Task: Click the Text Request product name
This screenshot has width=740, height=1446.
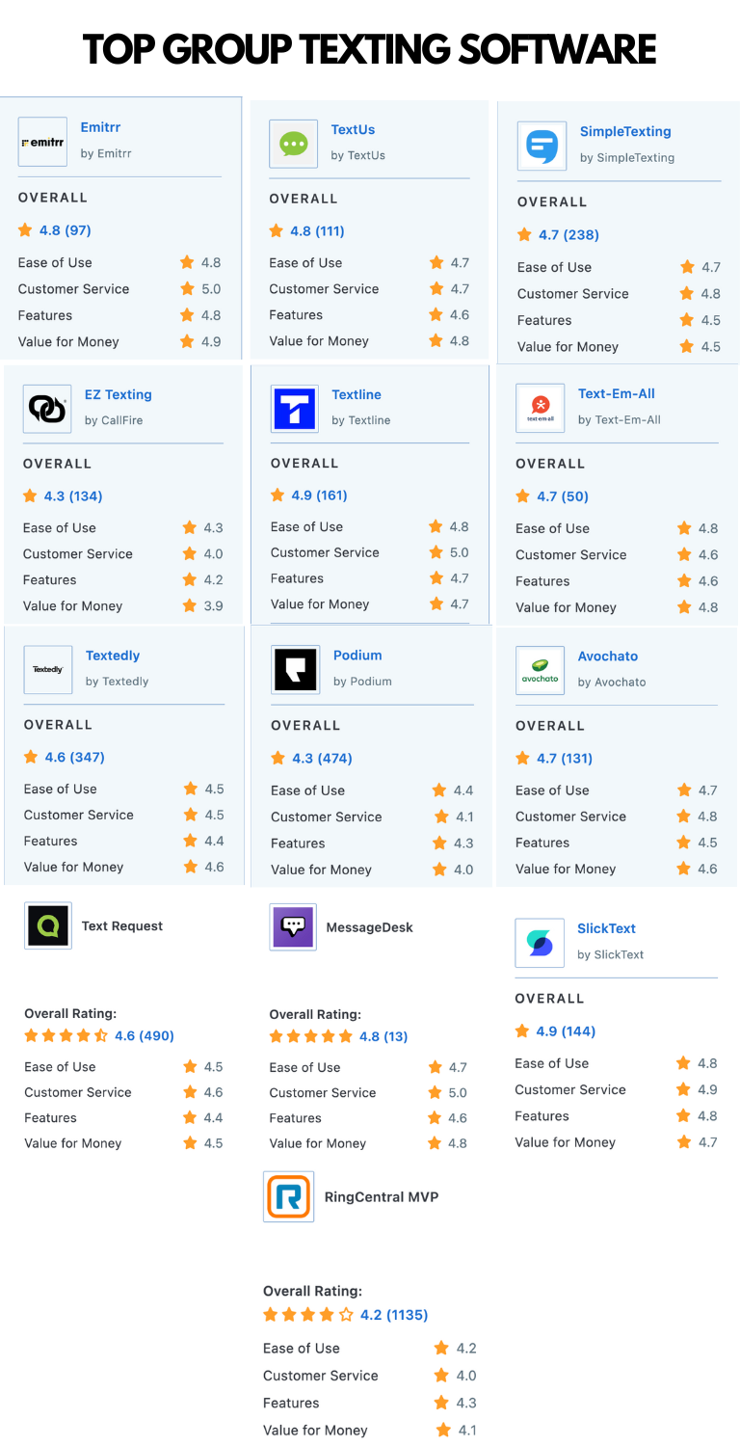Action: coord(122,926)
